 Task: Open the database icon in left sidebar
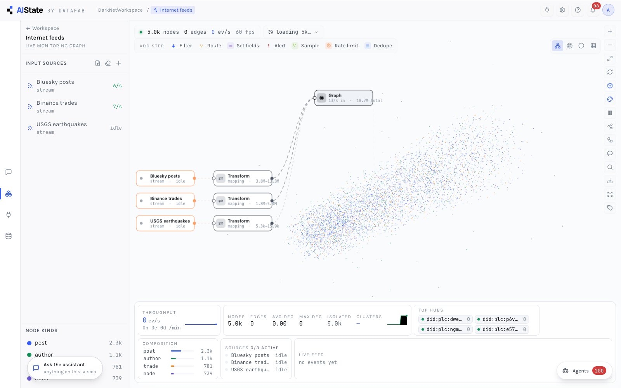[x=9, y=236]
